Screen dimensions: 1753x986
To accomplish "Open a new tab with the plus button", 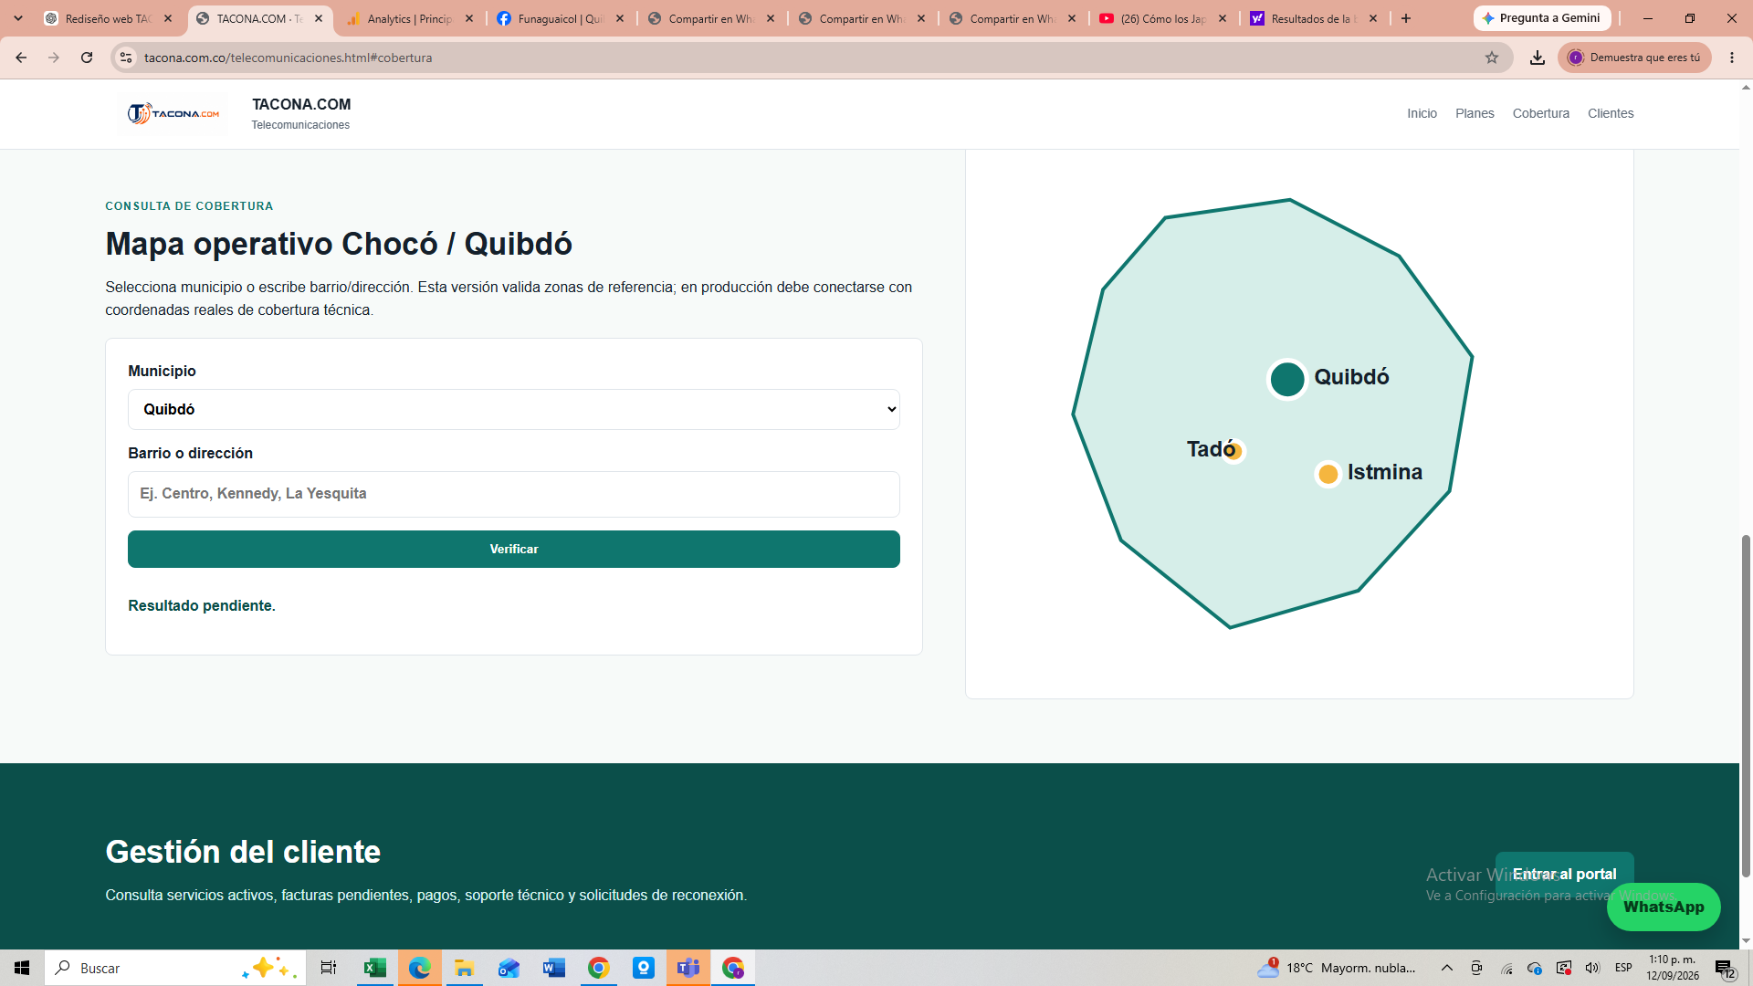I will [1406, 18].
